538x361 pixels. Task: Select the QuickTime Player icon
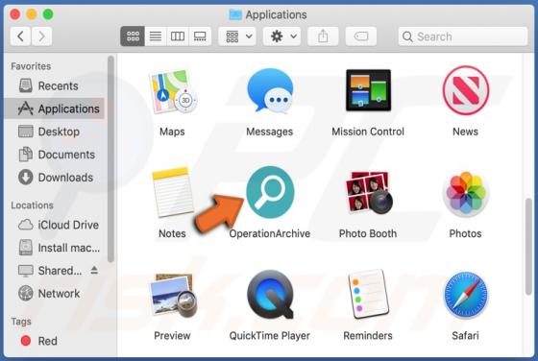(270, 295)
